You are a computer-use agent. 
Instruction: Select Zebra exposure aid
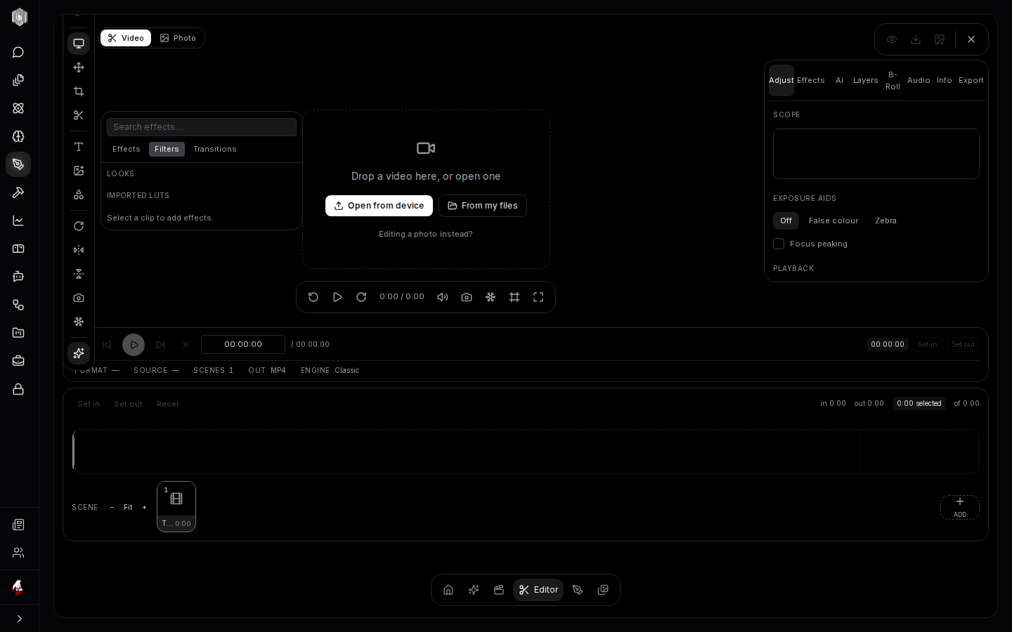[x=885, y=220]
